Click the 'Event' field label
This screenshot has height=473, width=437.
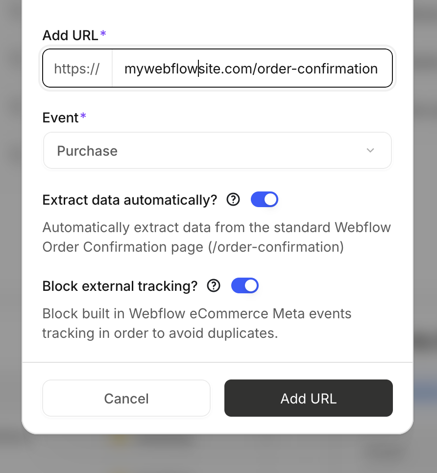[61, 118]
